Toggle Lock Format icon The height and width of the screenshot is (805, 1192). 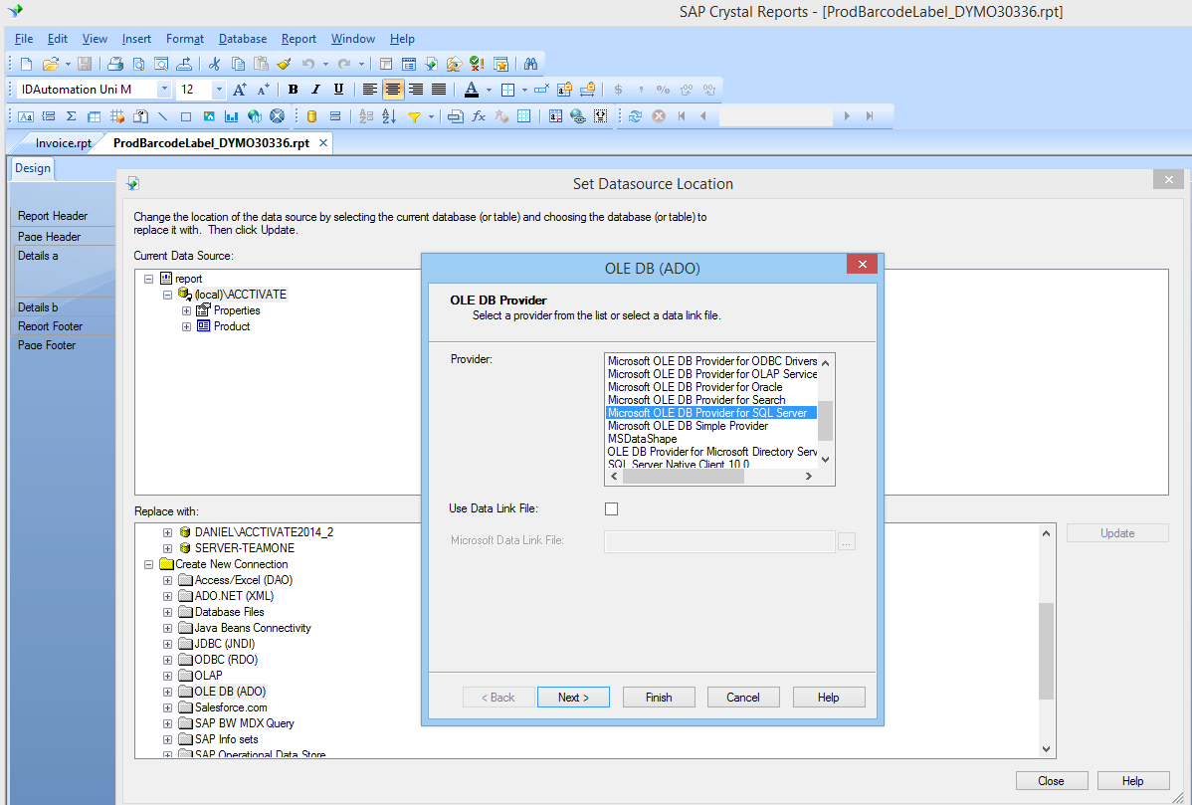tap(564, 90)
